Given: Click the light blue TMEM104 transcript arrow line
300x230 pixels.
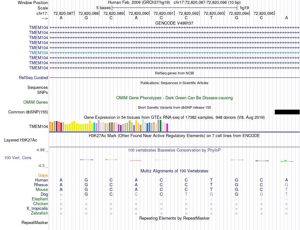Looking at the screenshot, I should pyautogui.click(x=174, y=53).
